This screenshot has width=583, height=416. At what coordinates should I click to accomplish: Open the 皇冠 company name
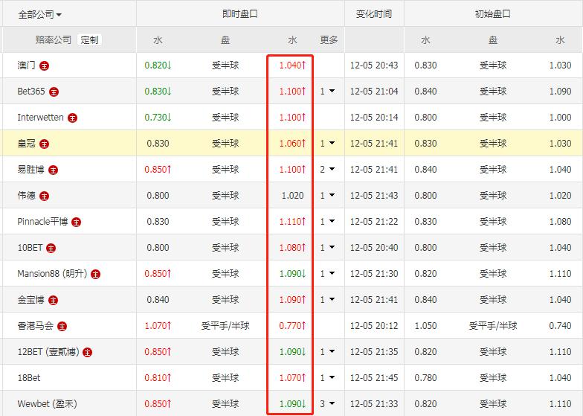pyautogui.click(x=27, y=143)
